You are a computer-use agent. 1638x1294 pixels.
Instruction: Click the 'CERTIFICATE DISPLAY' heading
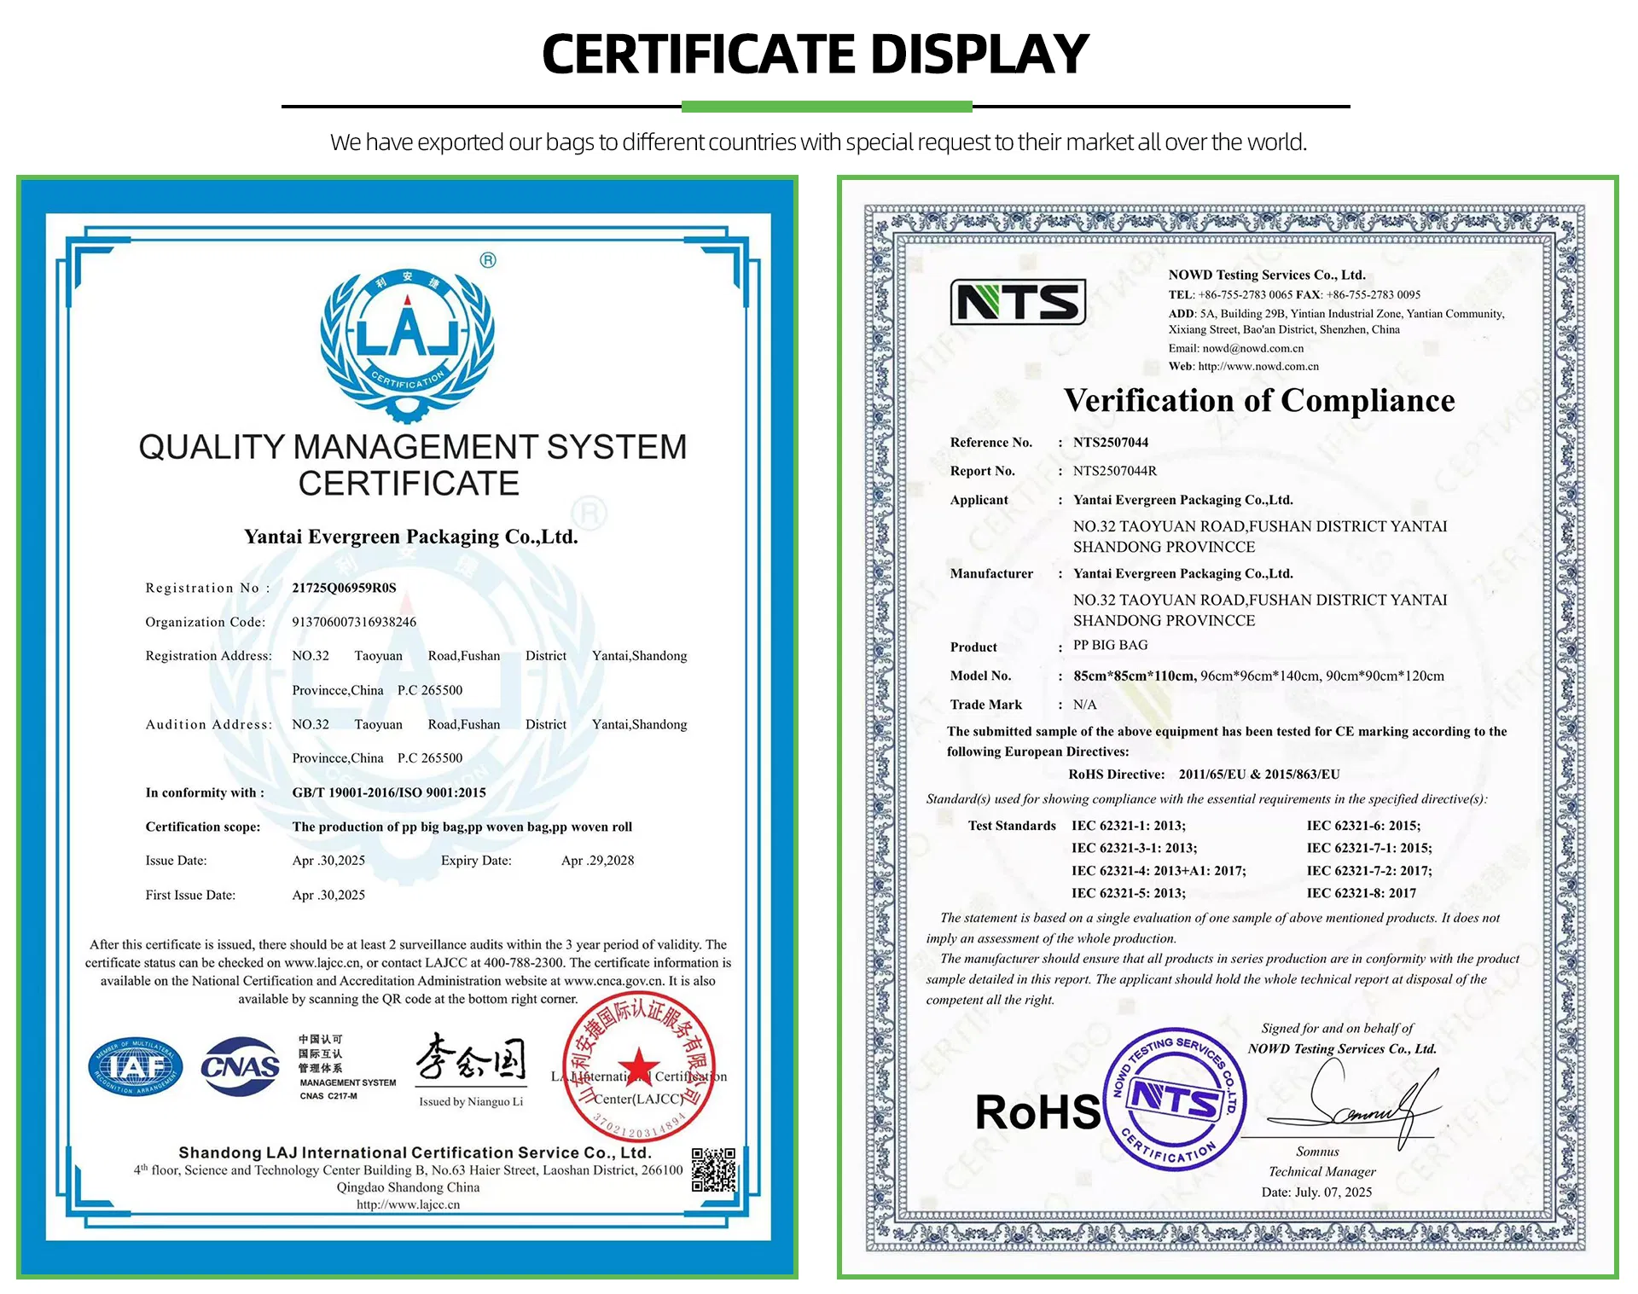click(816, 54)
